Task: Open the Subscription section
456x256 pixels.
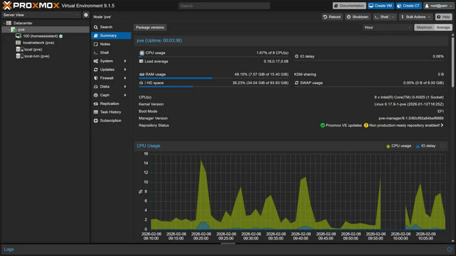Action: [110, 120]
